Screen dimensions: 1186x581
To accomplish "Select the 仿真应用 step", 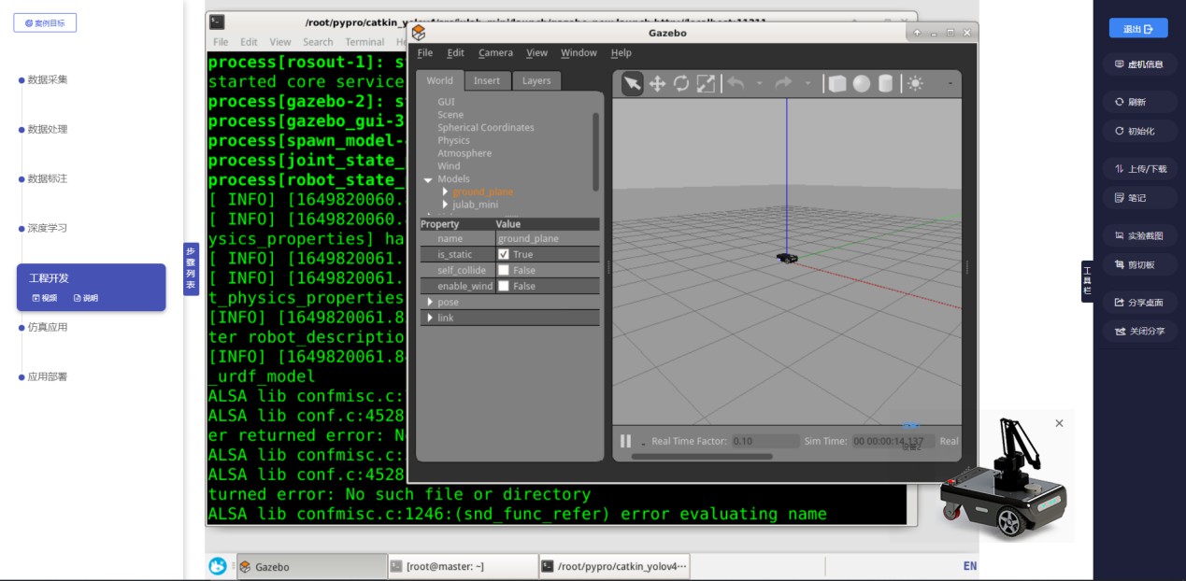I will click(x=48, y=327).
